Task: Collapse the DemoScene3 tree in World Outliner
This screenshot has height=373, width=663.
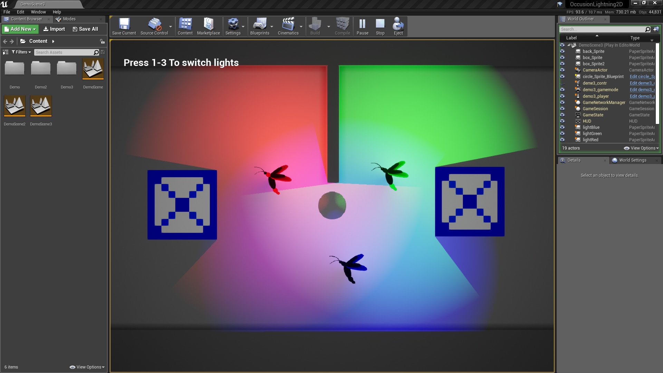Action: 569,45
